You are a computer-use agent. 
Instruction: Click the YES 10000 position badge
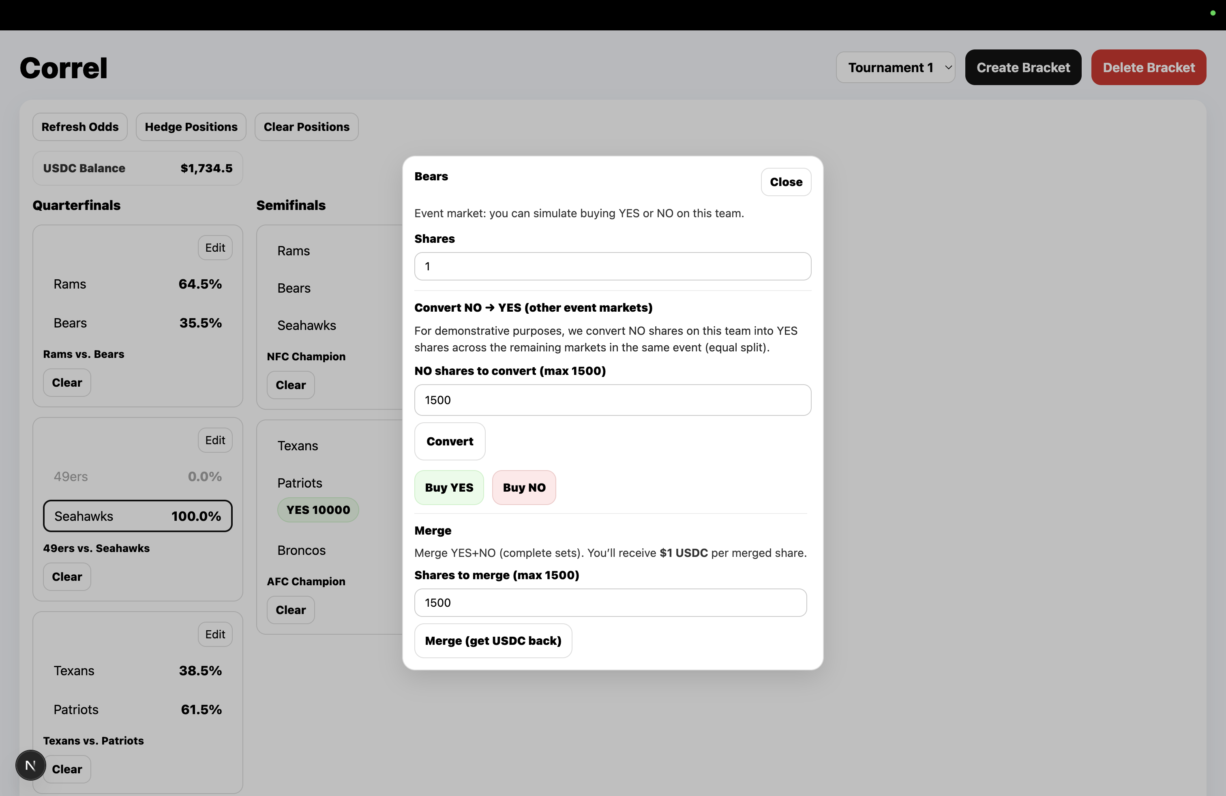318,510
